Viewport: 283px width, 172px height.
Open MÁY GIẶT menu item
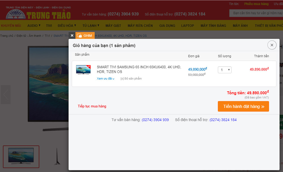tap(113, 26)
